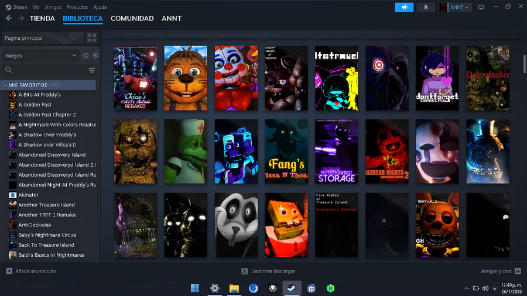This screenshot has width=527, height=296.
Task: Open the Amigos menu
Action: (x=53, y=7)
